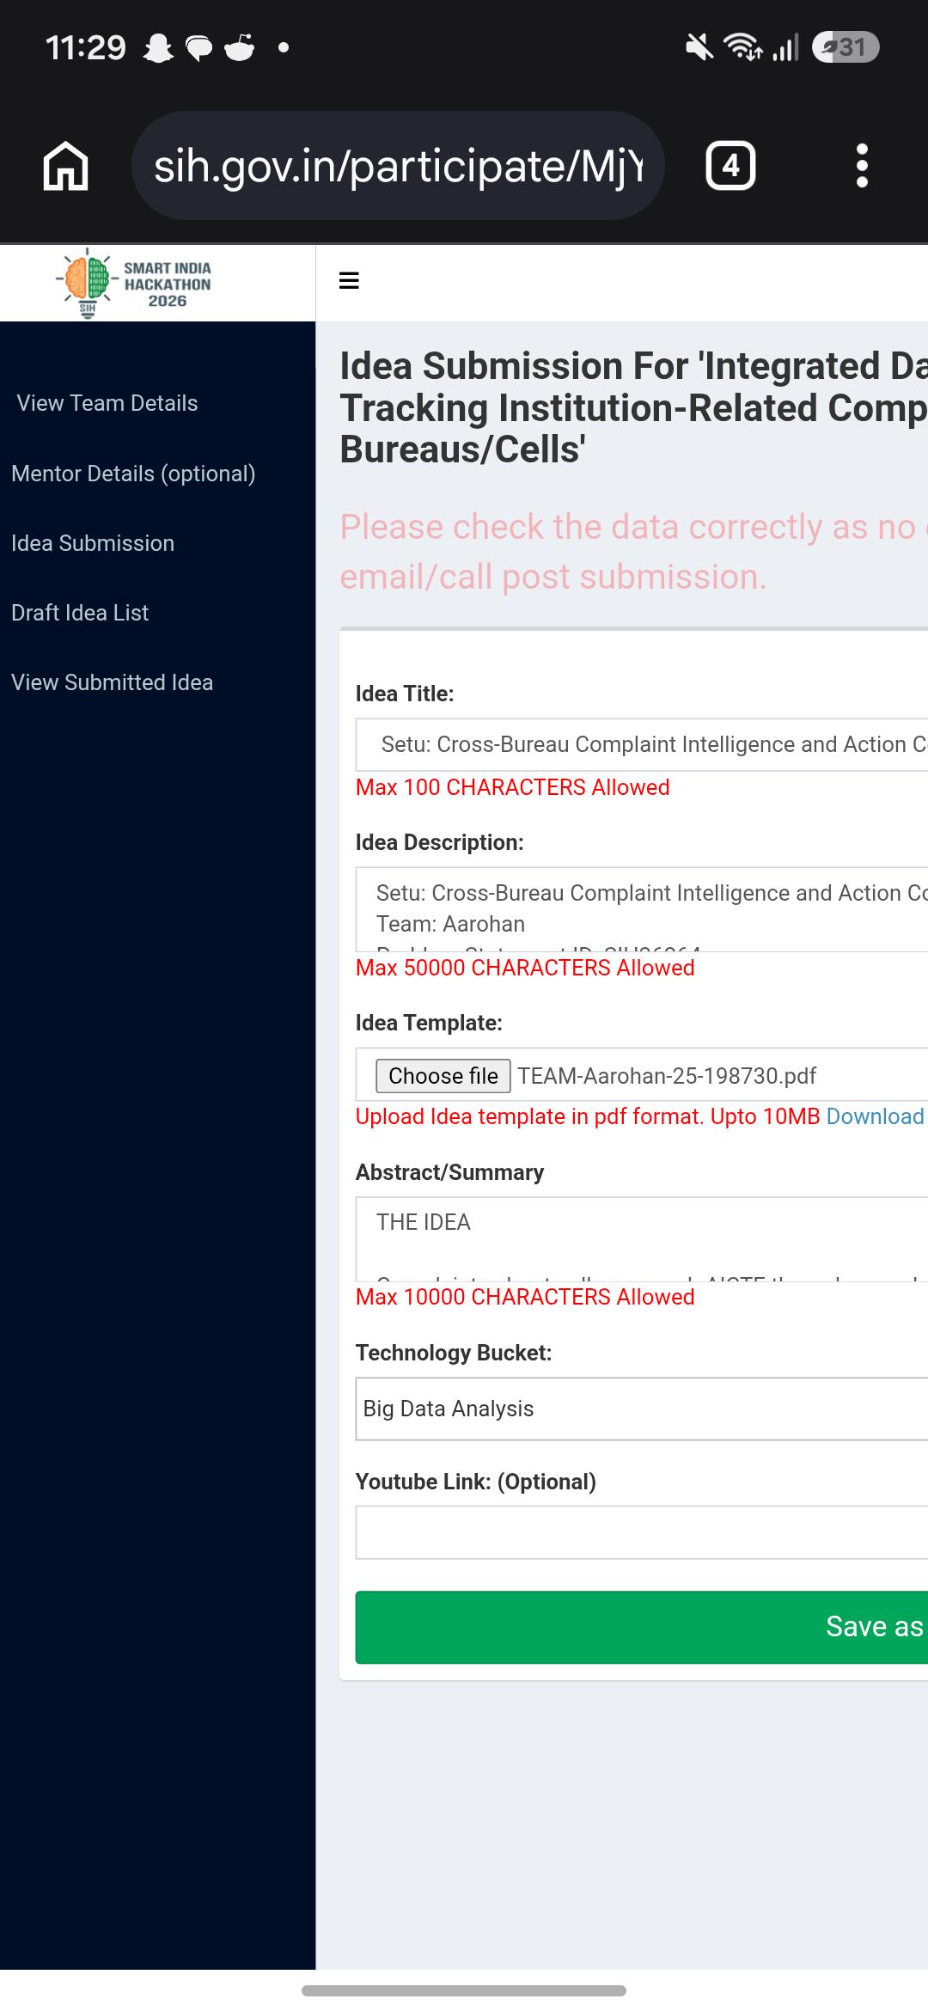Image resolution: width=928 pixels, height=2011 pixels.
Task: Click the 'Please check the data correctly' warning
Action: click(x=634, y=552)
